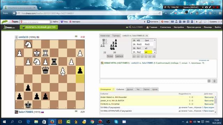Switch to the Турниры tab

(x=116, y=36)
